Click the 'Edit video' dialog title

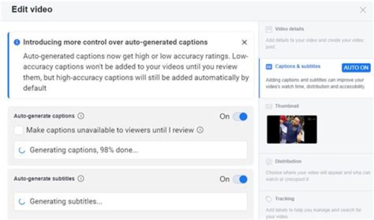pyautogui.click(x=32, y=9)
